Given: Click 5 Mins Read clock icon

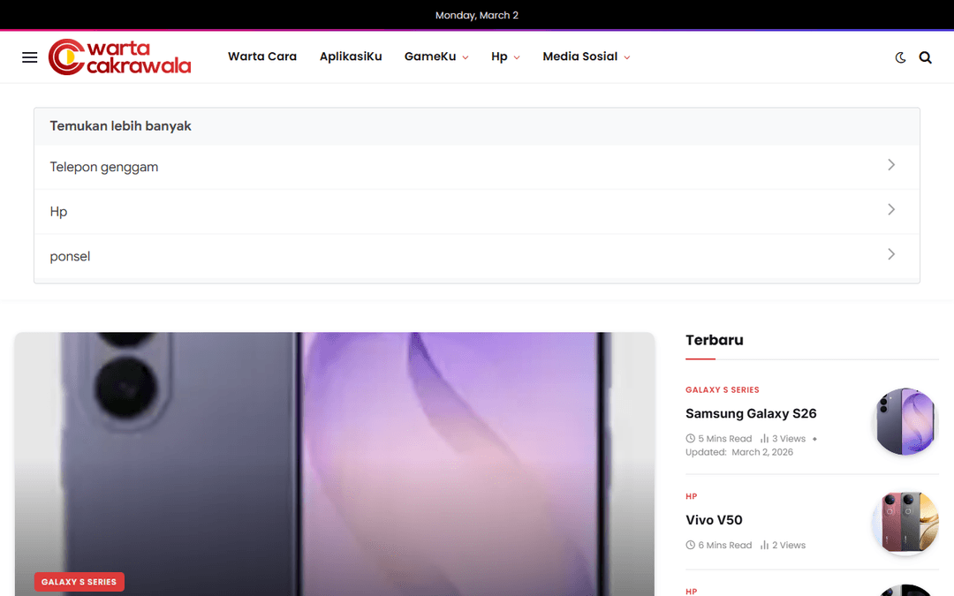Looking at the screenshot, I should pyautogui.click(x=690, y=439).
